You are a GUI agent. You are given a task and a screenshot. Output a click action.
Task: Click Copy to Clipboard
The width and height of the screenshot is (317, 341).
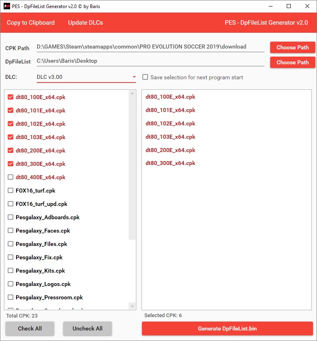click(x=31, y=23)
